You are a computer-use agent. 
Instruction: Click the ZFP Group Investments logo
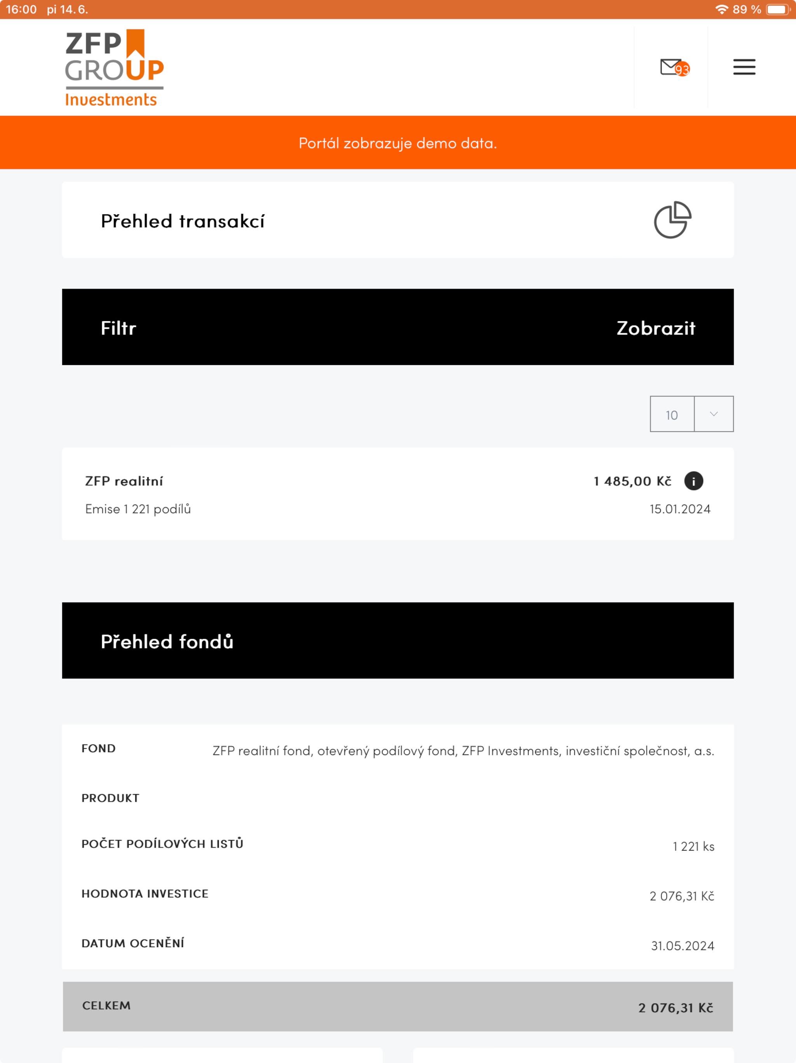(114, 67)
